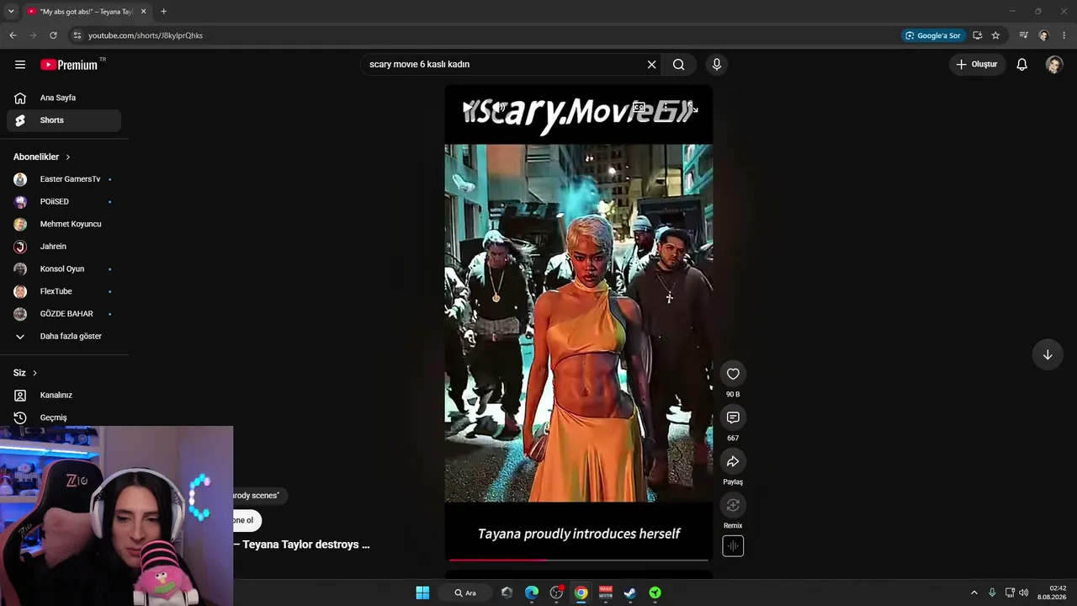Image resolution: width=1077 pixels, height=606 pixels.
Task: Expand the Siz section chevron
Action: [x=34, y=373]
